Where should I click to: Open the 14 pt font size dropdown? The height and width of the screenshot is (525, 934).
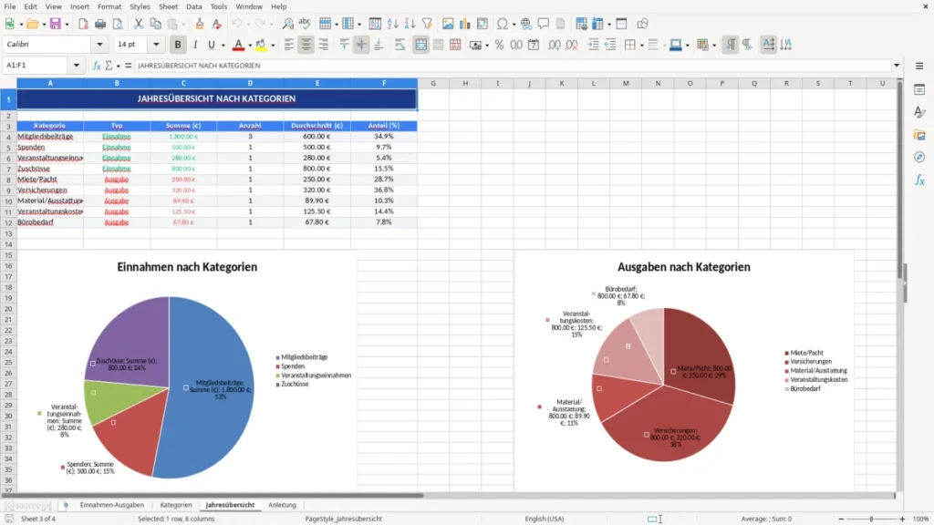pyautogui.click(x=156, y=45)
